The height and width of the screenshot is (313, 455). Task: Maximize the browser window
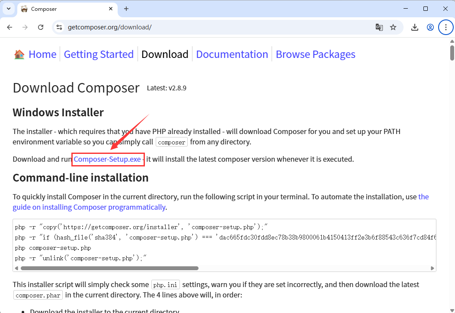[x=426, y=9]
